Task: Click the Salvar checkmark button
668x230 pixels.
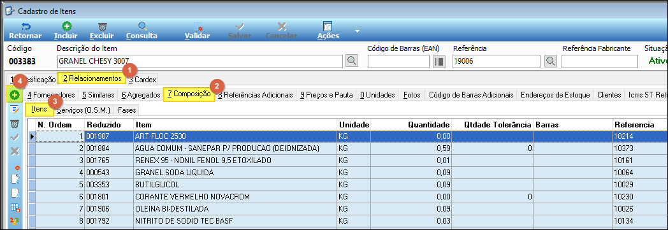Action: point(240,31)
